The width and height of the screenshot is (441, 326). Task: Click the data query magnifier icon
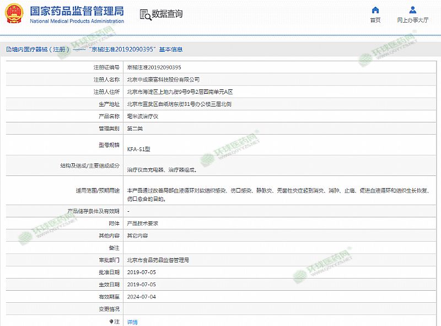tap(144, 14)
